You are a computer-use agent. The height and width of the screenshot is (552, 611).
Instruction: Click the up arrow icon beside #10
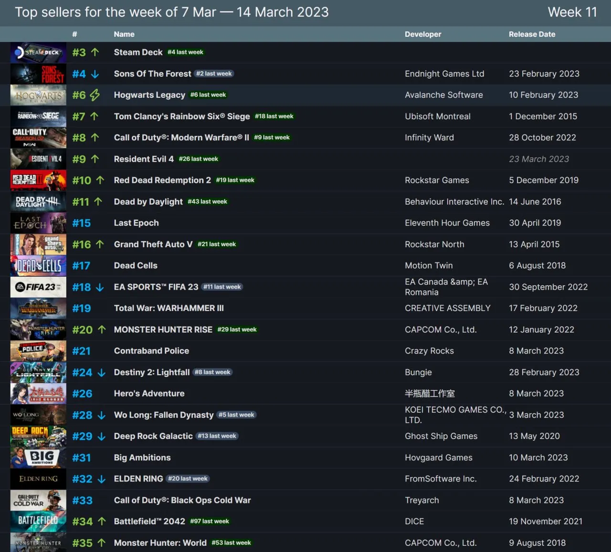click(x=100, y=180)
